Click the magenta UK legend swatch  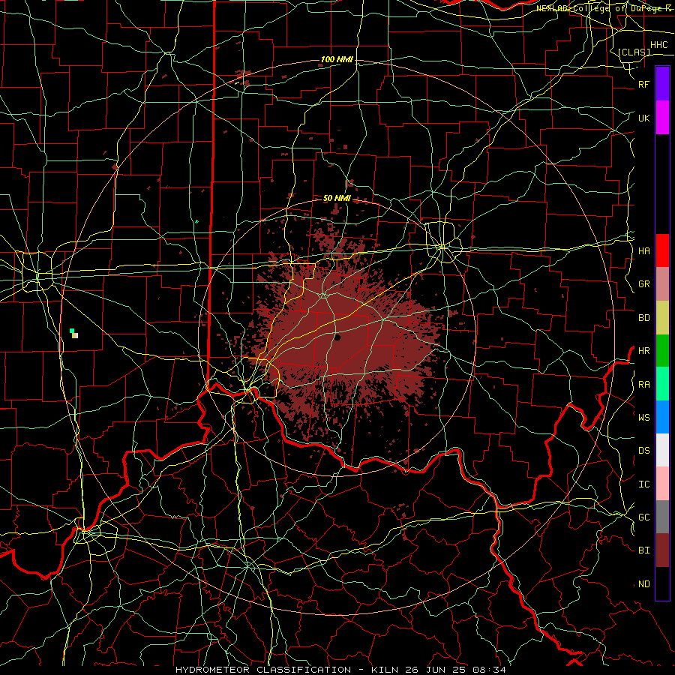662,118
